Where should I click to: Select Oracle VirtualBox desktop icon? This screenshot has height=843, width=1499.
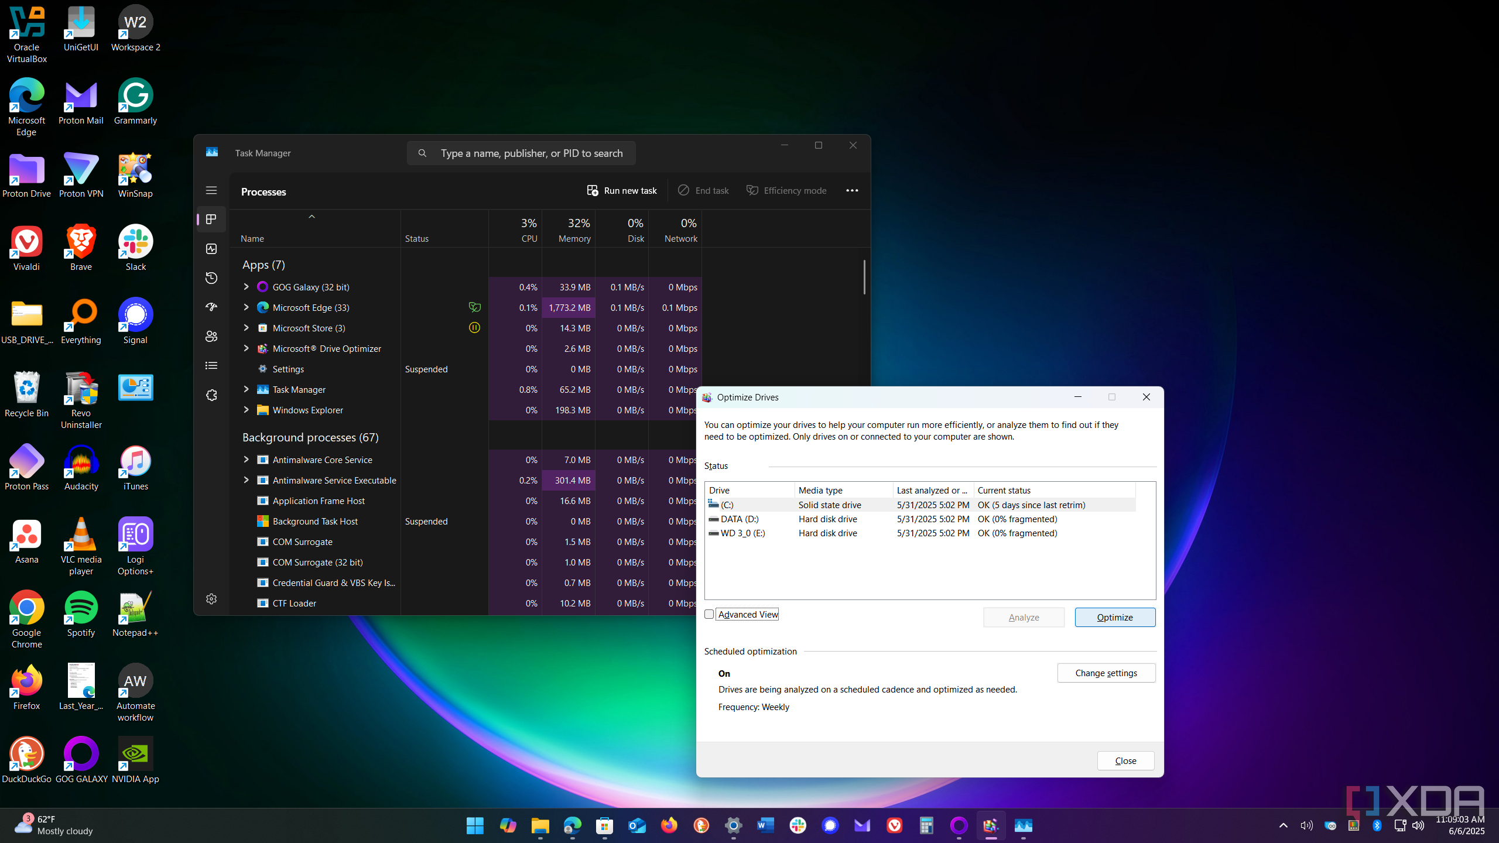click(26, 35)
